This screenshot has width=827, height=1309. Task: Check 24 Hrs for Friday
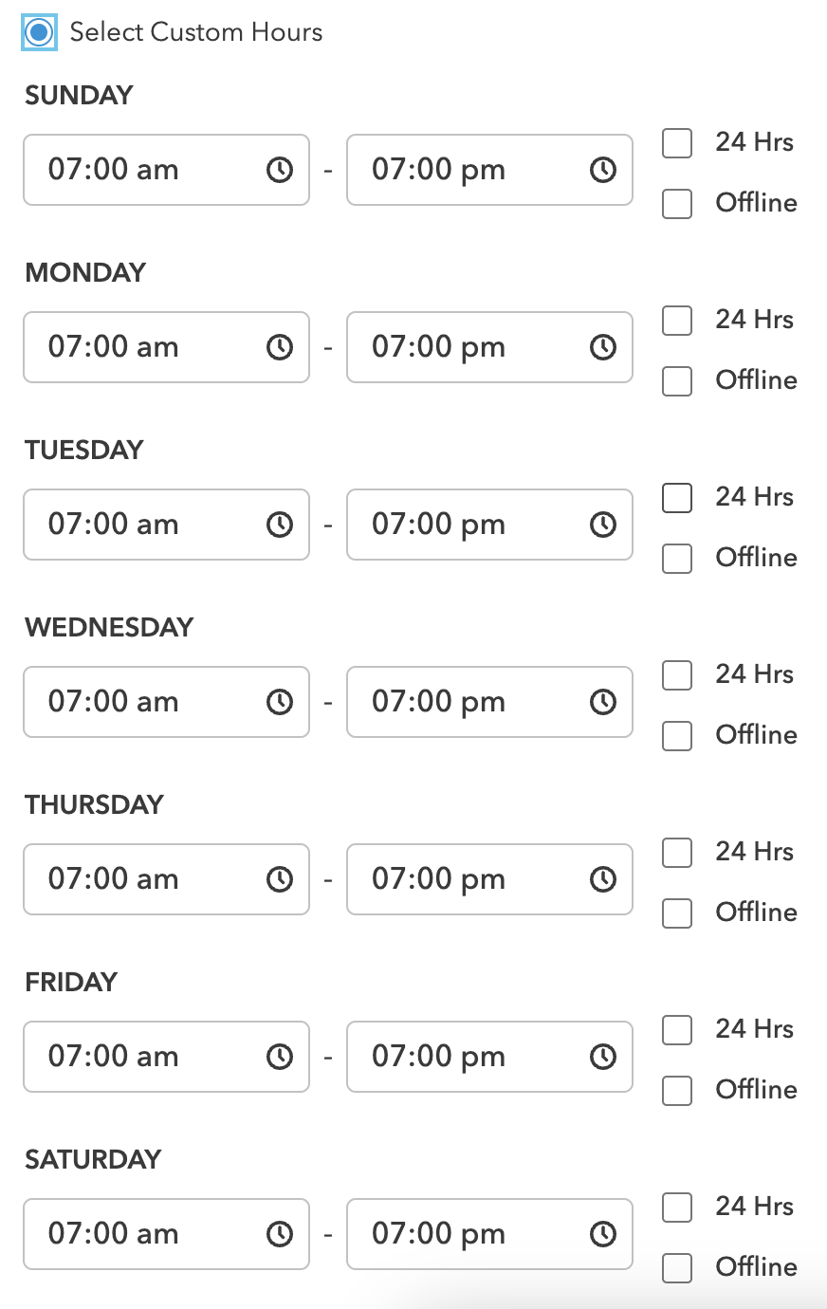tap(677, 1030)
